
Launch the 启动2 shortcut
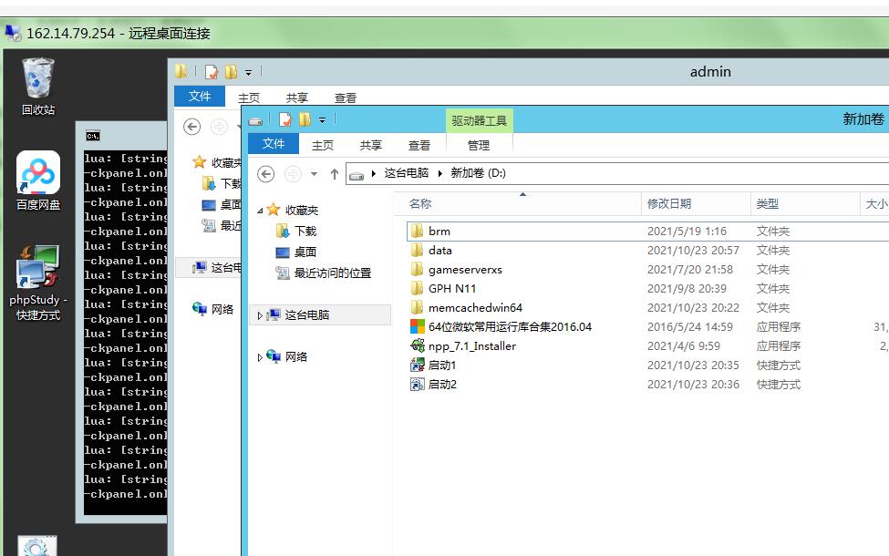pyautogui.click(x=441, y=385)
